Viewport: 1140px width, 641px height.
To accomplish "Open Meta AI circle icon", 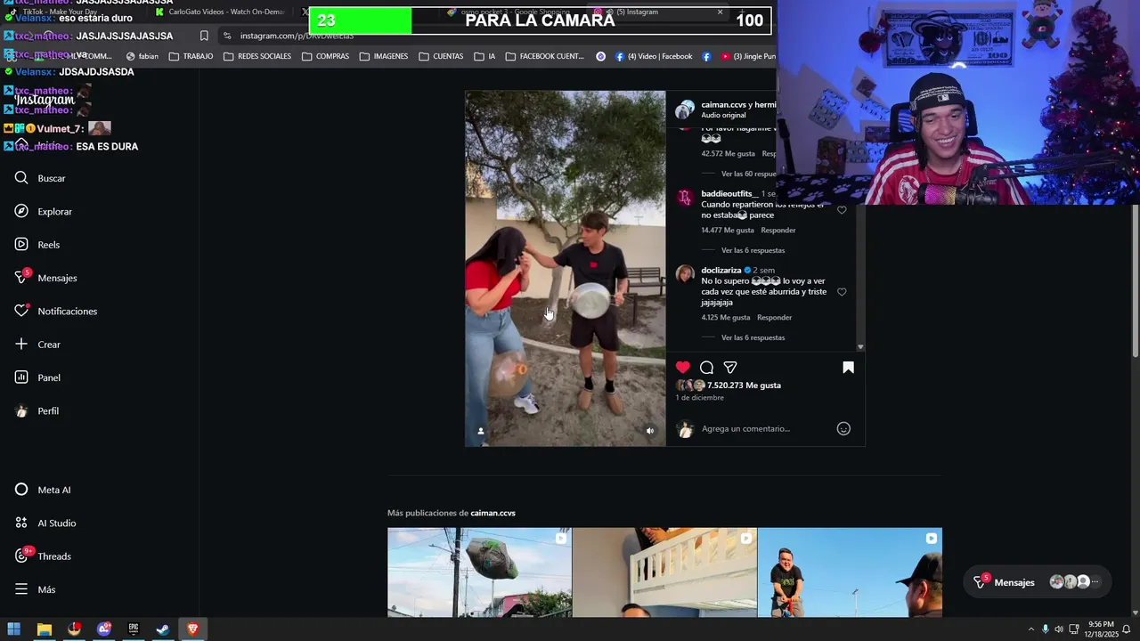I will pyautogui.click(x=21, y=490).
